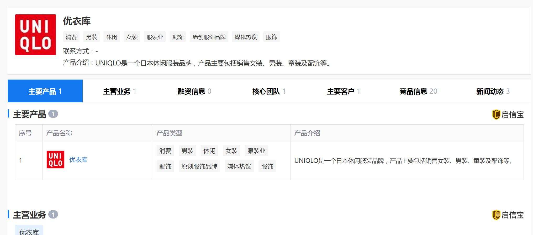
Task: Open the 优衣库 product link in table
Action: [x=78, y=160]
